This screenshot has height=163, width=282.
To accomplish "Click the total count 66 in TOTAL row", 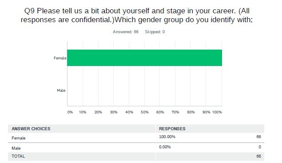I will (258, 156).
